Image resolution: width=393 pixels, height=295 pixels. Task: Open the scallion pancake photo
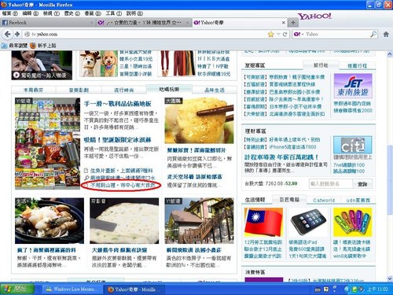click(124, 221)
